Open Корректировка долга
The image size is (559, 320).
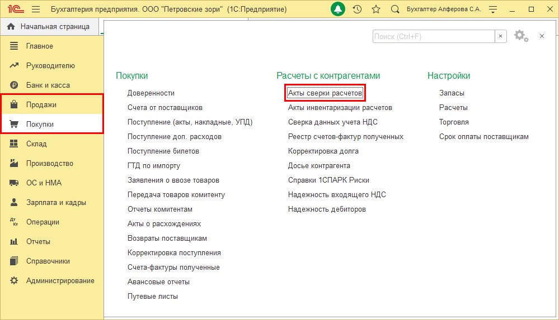pos(323,151)
